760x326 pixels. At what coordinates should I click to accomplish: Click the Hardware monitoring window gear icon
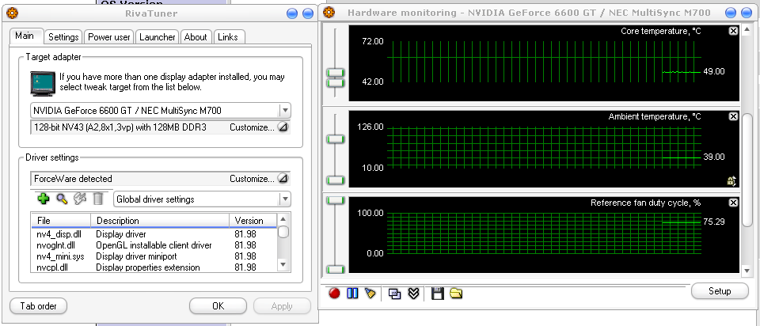click(x=329, y=12)
